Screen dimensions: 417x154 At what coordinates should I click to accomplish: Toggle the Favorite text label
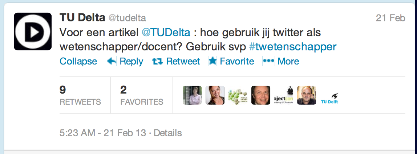tap(237, 62)
